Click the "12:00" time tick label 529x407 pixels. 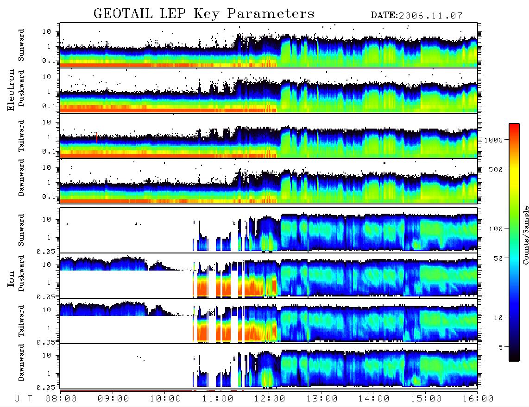point(270,399)
